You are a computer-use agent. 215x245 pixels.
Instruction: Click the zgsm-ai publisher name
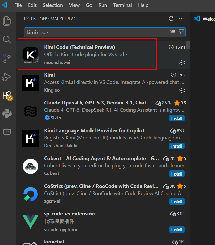(52, 201)
